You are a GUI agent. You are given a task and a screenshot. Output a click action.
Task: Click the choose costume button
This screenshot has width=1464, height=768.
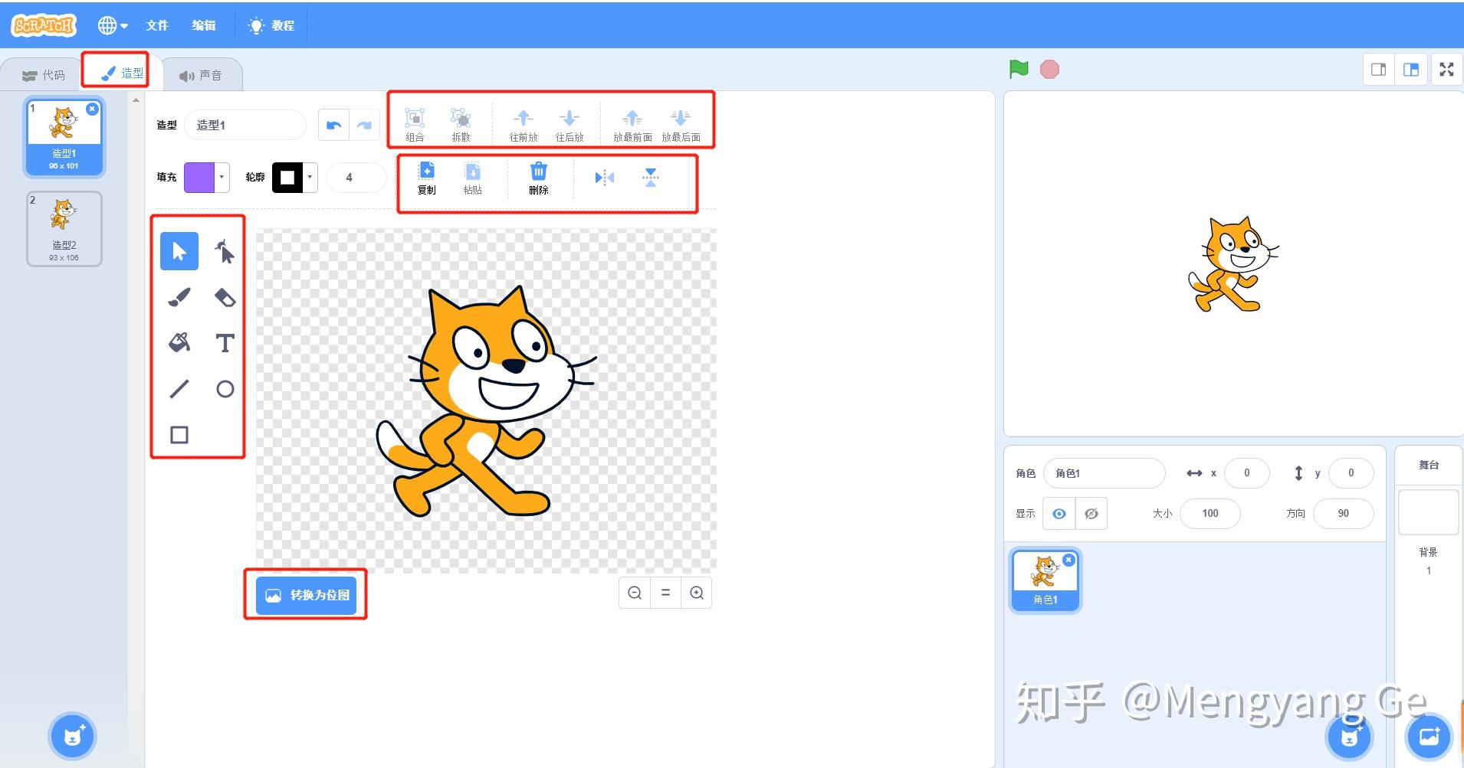point(73,736)
